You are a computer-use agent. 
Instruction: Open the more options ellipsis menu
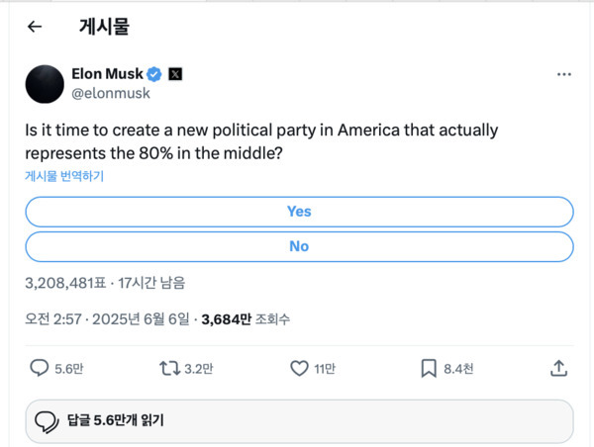(x=563, y=74)
